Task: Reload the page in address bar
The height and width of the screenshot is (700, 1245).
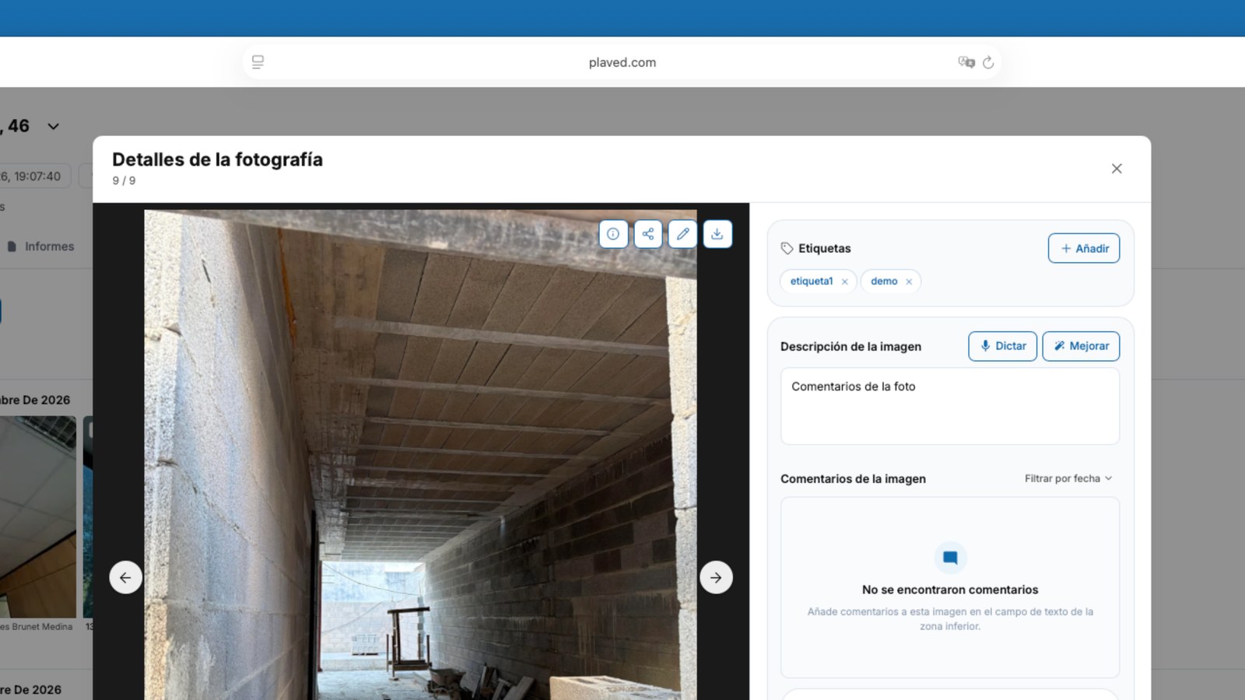Action: click(x=988, y=62)
